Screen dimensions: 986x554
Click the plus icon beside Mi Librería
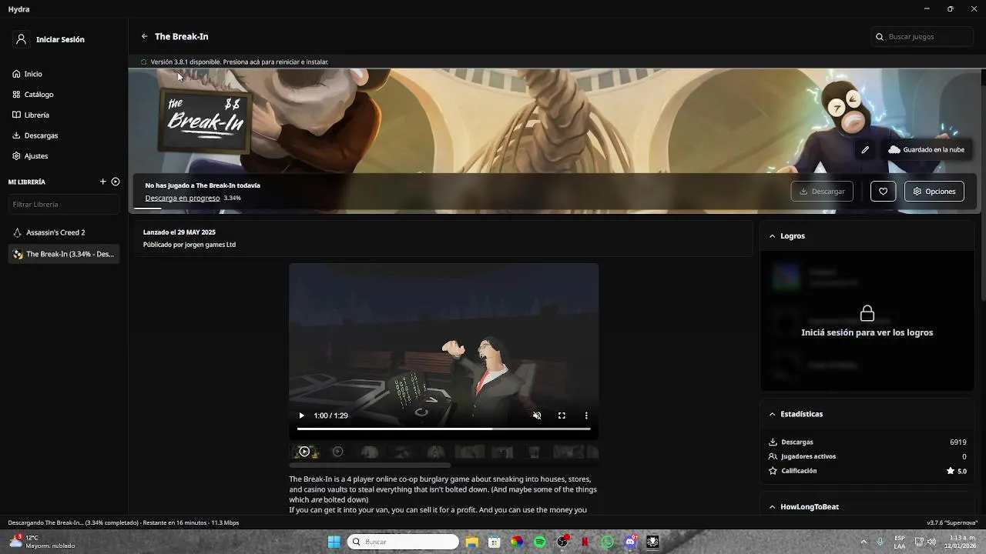click(103, 182)
